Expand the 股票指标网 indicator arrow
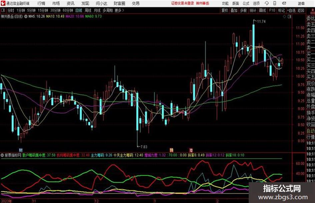This screenshot has height=203, width=315. [x=2, y=155]
